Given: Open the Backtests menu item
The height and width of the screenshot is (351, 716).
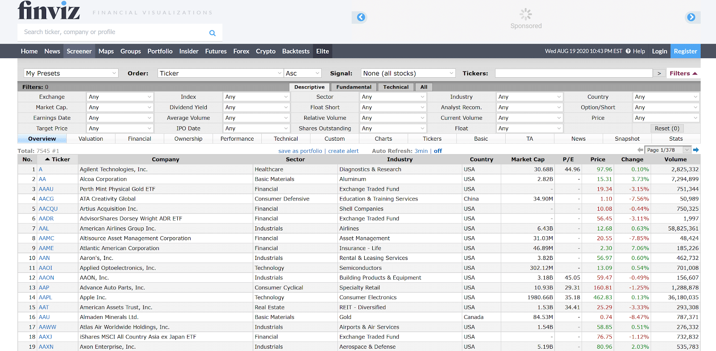Looking at the screenshot, I should coord(296,51).
